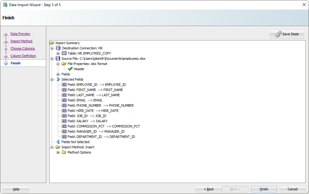
Task: Select the Selected Fields label
Action: coord(72,79)
